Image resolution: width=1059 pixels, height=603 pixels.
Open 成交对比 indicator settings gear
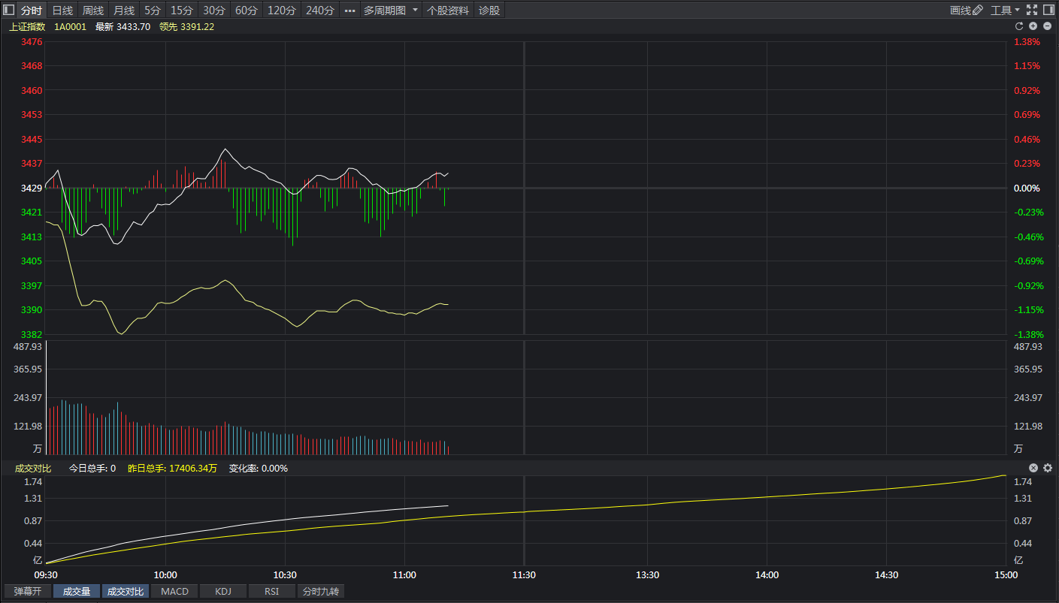pos(1048,468)
